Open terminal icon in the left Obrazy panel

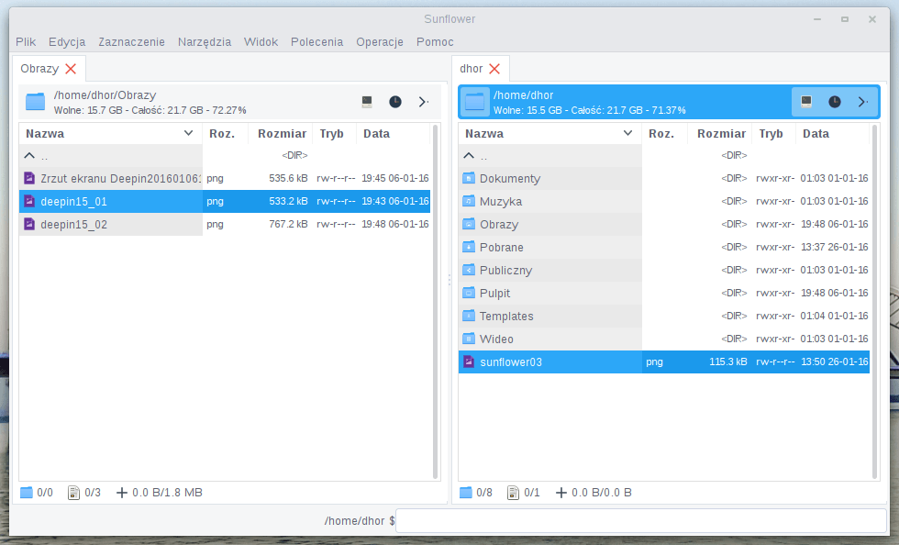click(367, 102)
